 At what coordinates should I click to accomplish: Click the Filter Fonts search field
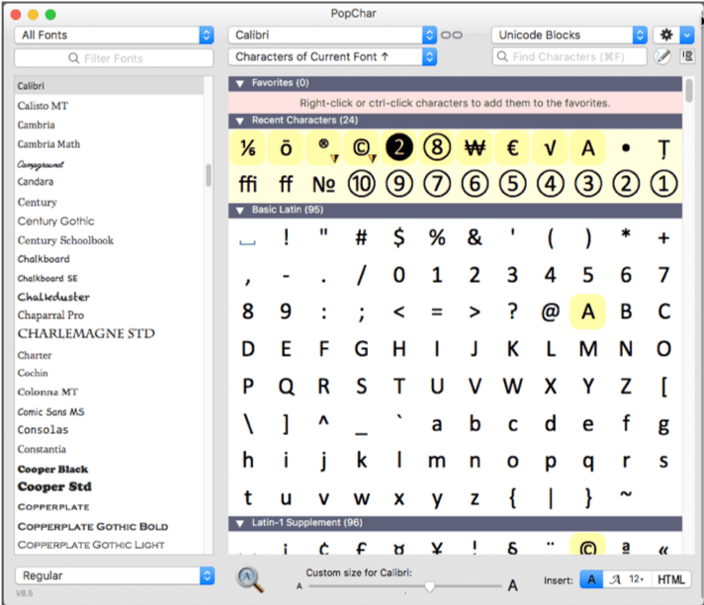[x=114, y=58]
